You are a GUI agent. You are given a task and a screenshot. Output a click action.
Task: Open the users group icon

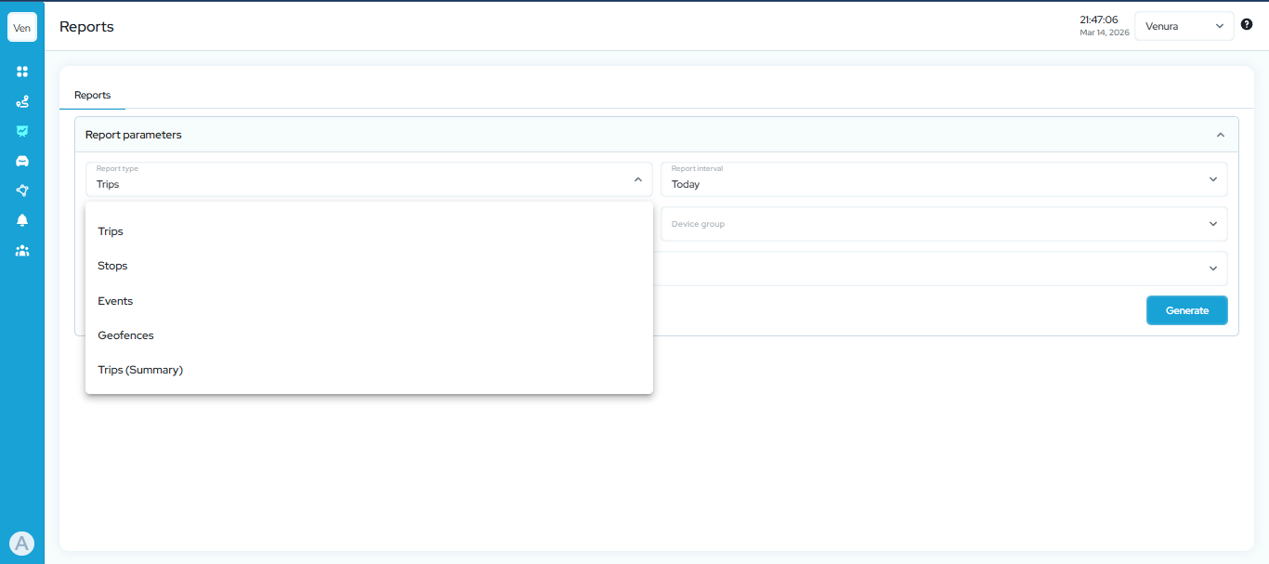tap(22, 250)
